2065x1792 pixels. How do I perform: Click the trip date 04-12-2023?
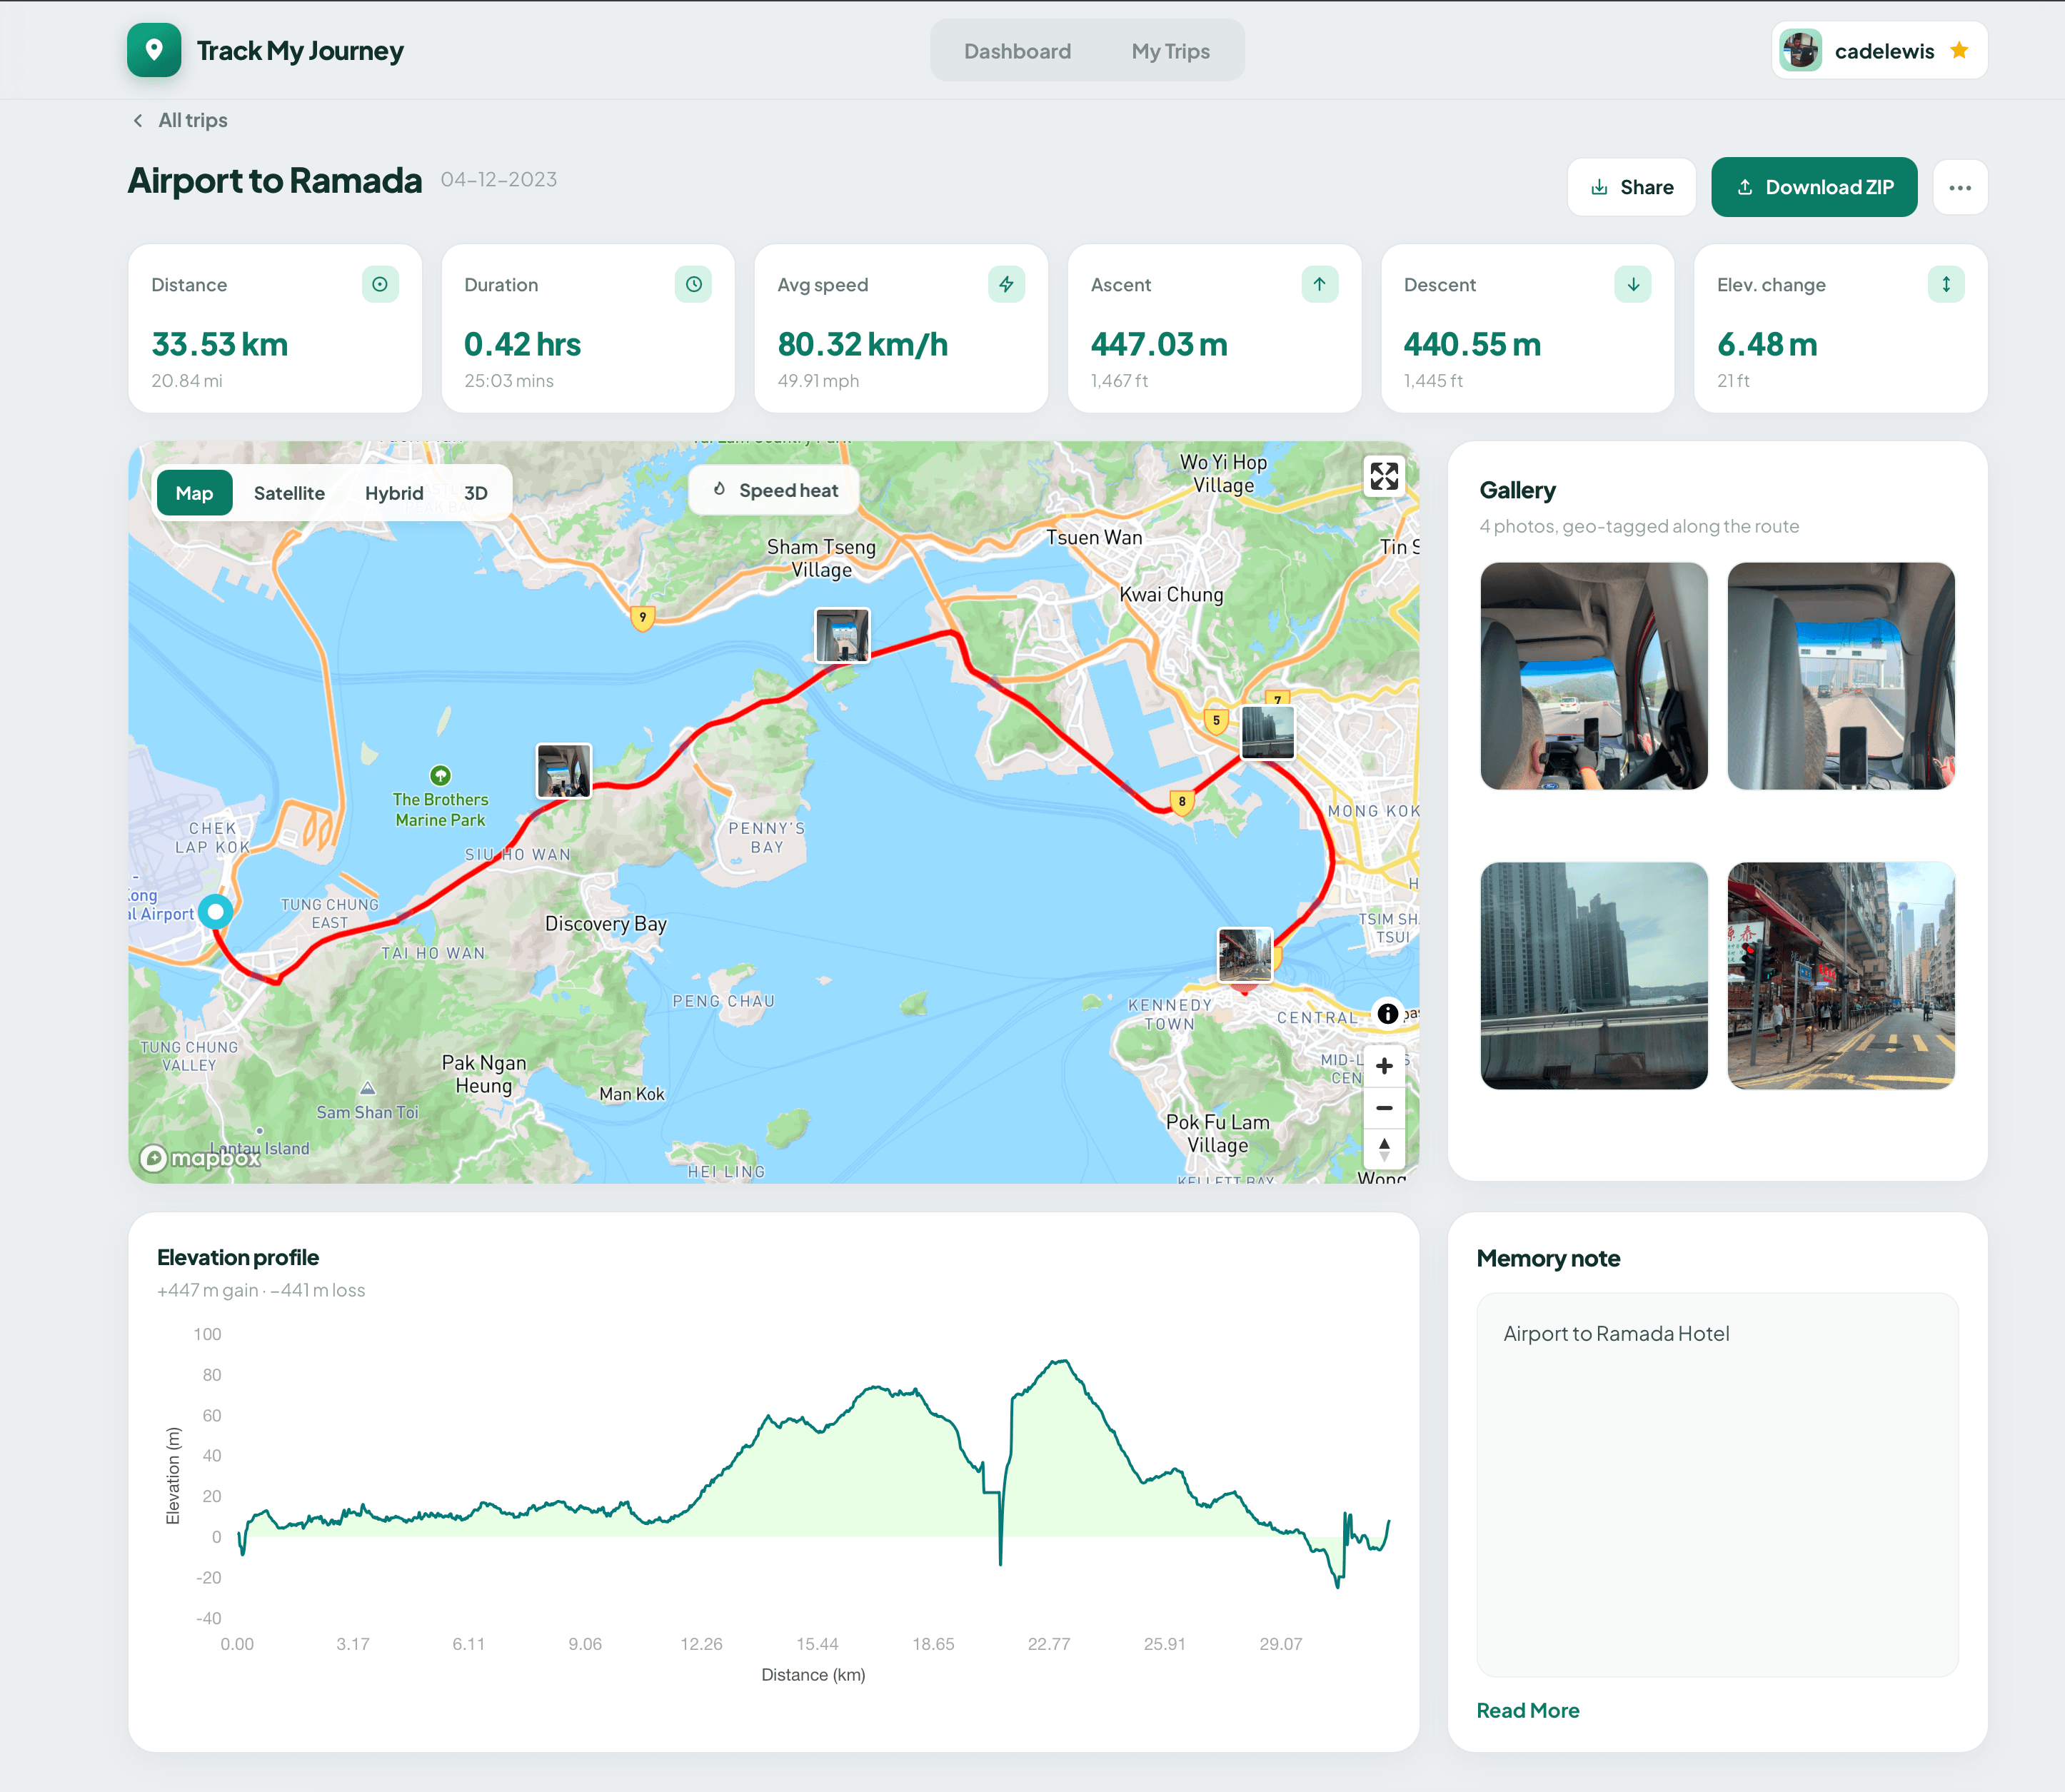coord(499,179)
